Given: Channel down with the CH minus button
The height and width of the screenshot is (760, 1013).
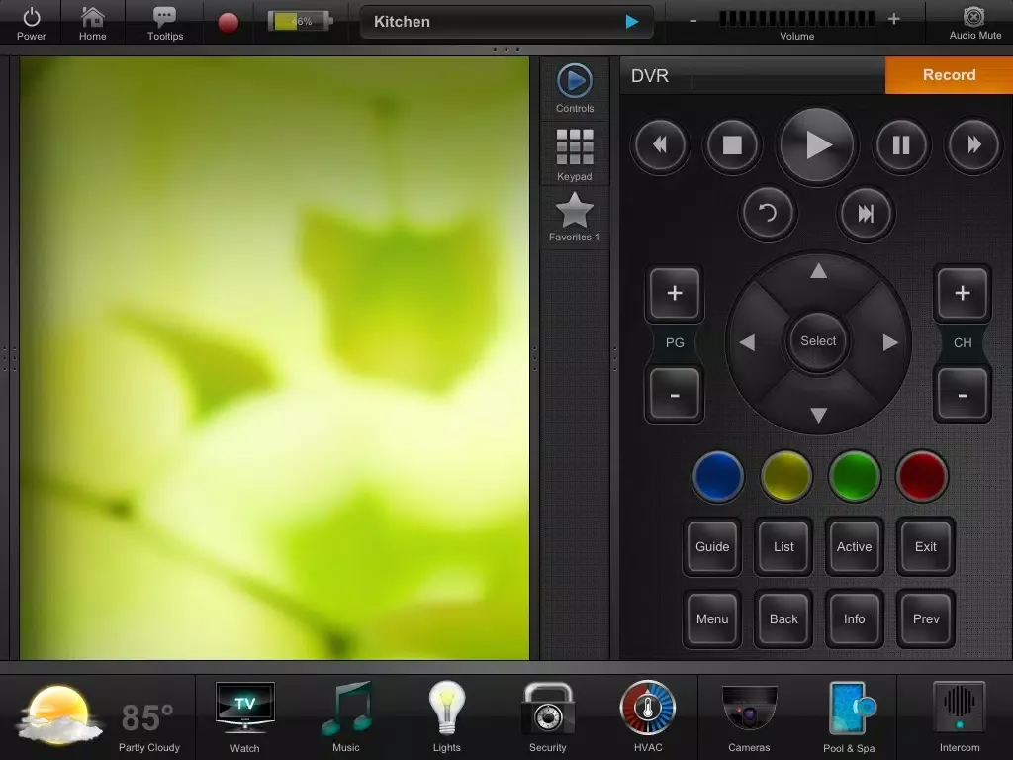Looking at the screenshot, I should point(962,394).
